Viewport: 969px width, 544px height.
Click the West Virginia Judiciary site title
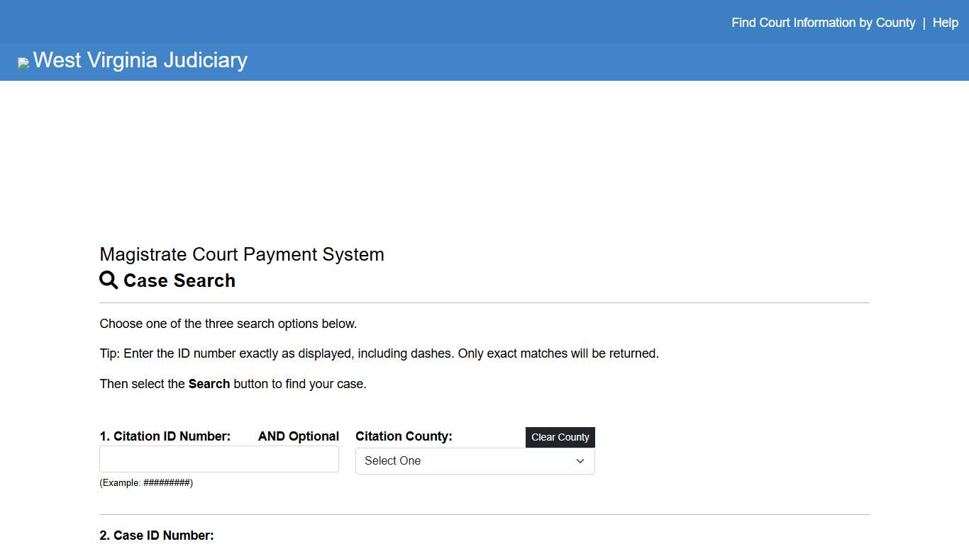click(140, 60)
